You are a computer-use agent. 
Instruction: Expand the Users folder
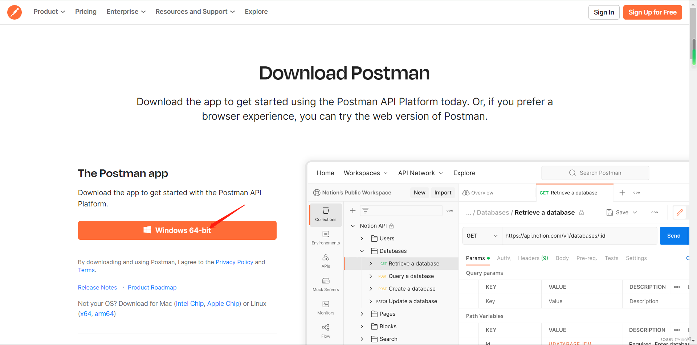[362, 238]
